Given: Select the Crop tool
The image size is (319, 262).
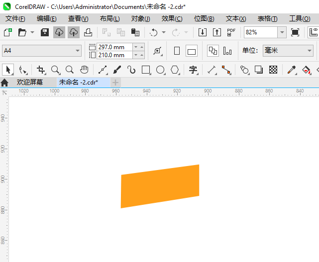Looking at the screenshot, I should [x=41, y=70].
